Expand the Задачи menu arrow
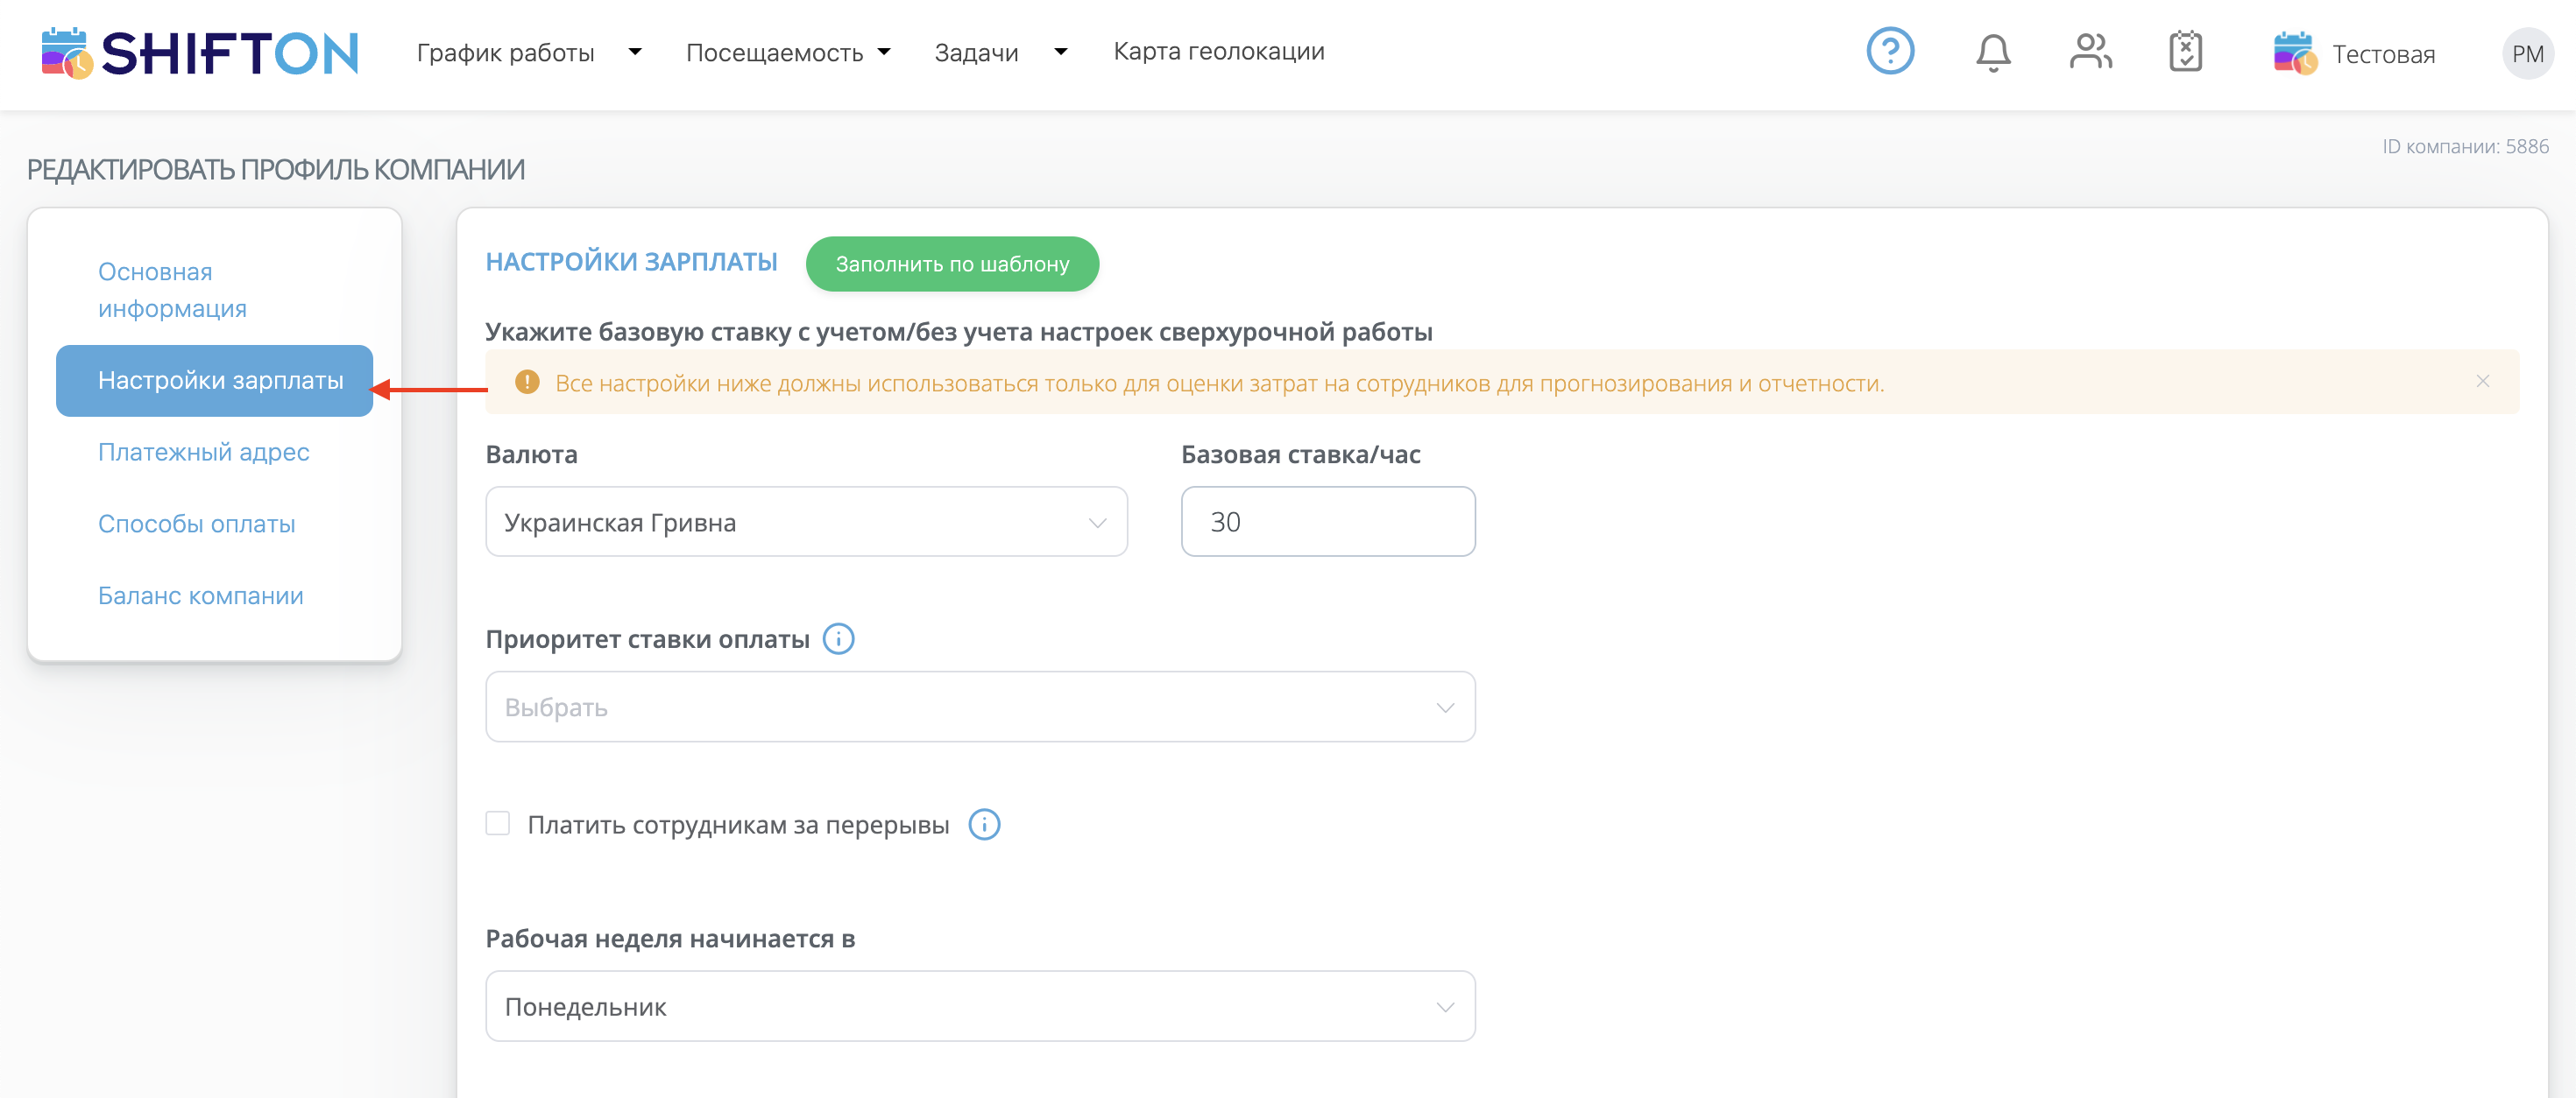Screen dimensions: 2576x1098 coord(1061,52)
